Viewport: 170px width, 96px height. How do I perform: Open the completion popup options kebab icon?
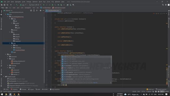(x=111, y=83)
